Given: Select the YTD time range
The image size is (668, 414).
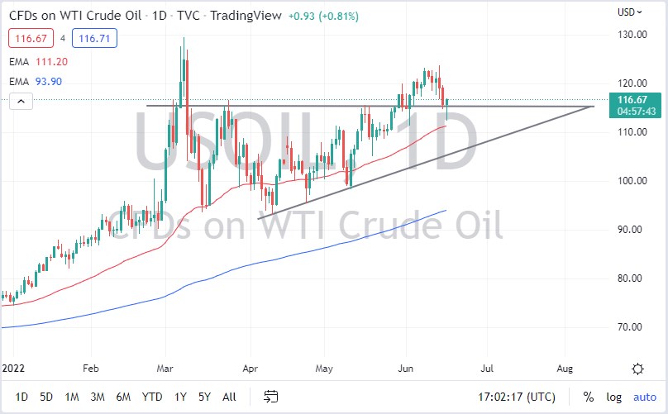Looking at the screenshot, I should coord(154,397).
